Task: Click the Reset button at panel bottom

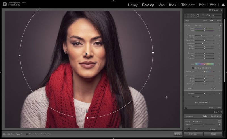Action: (213, 134)
